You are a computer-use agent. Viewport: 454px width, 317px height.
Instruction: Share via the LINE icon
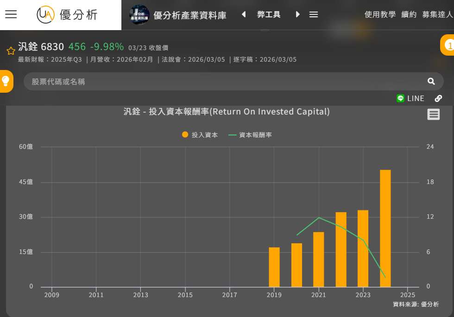coord(410,98)
